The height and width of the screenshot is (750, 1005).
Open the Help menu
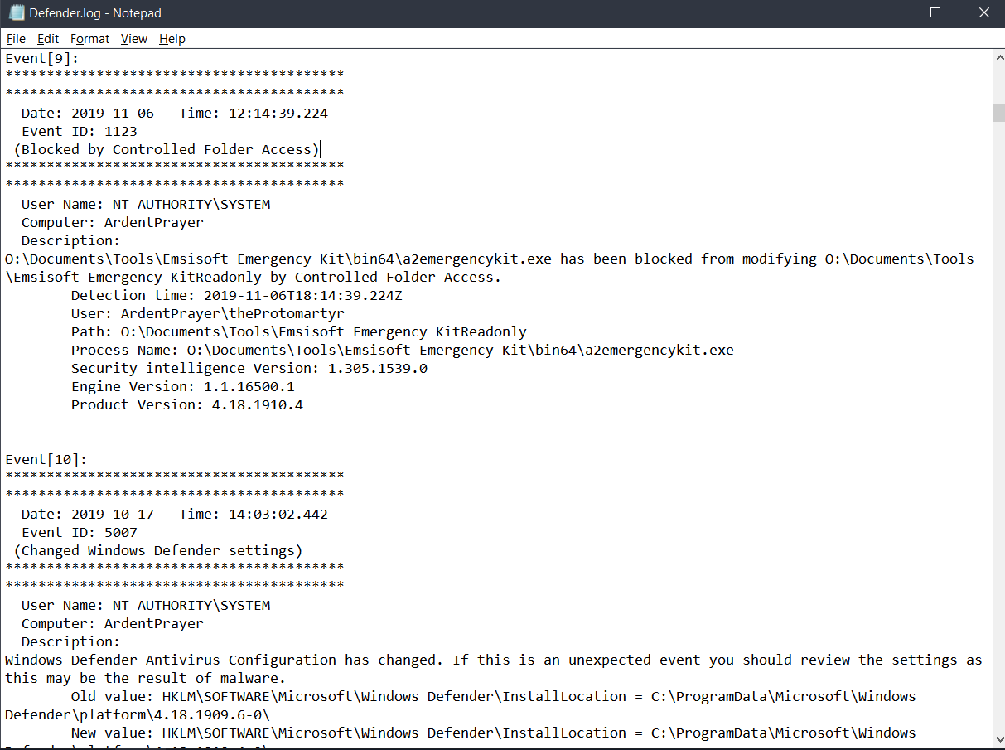coord(172,39)
